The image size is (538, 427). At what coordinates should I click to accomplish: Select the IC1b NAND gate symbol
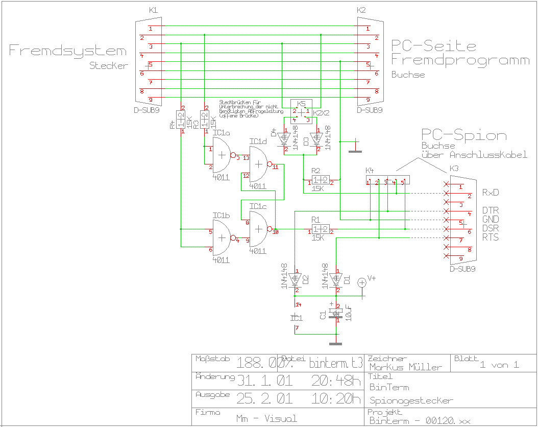pyautogui.click(x=222, y=238)
